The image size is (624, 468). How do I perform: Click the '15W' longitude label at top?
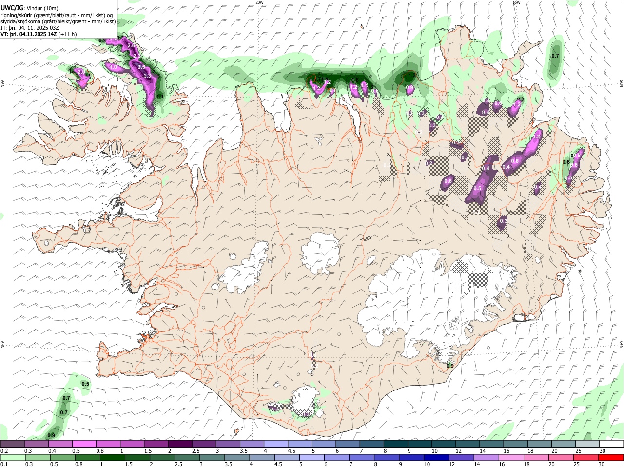(516, 2)
